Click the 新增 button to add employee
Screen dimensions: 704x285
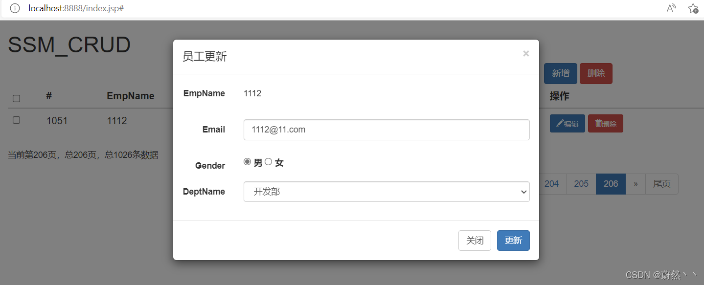pos(560,73)
